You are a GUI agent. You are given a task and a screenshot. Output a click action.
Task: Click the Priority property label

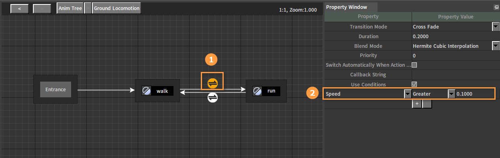click(x=368, y=55)
